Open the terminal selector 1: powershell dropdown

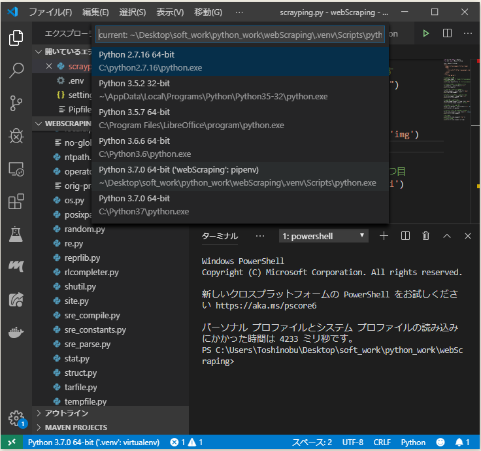click(323, 236)
